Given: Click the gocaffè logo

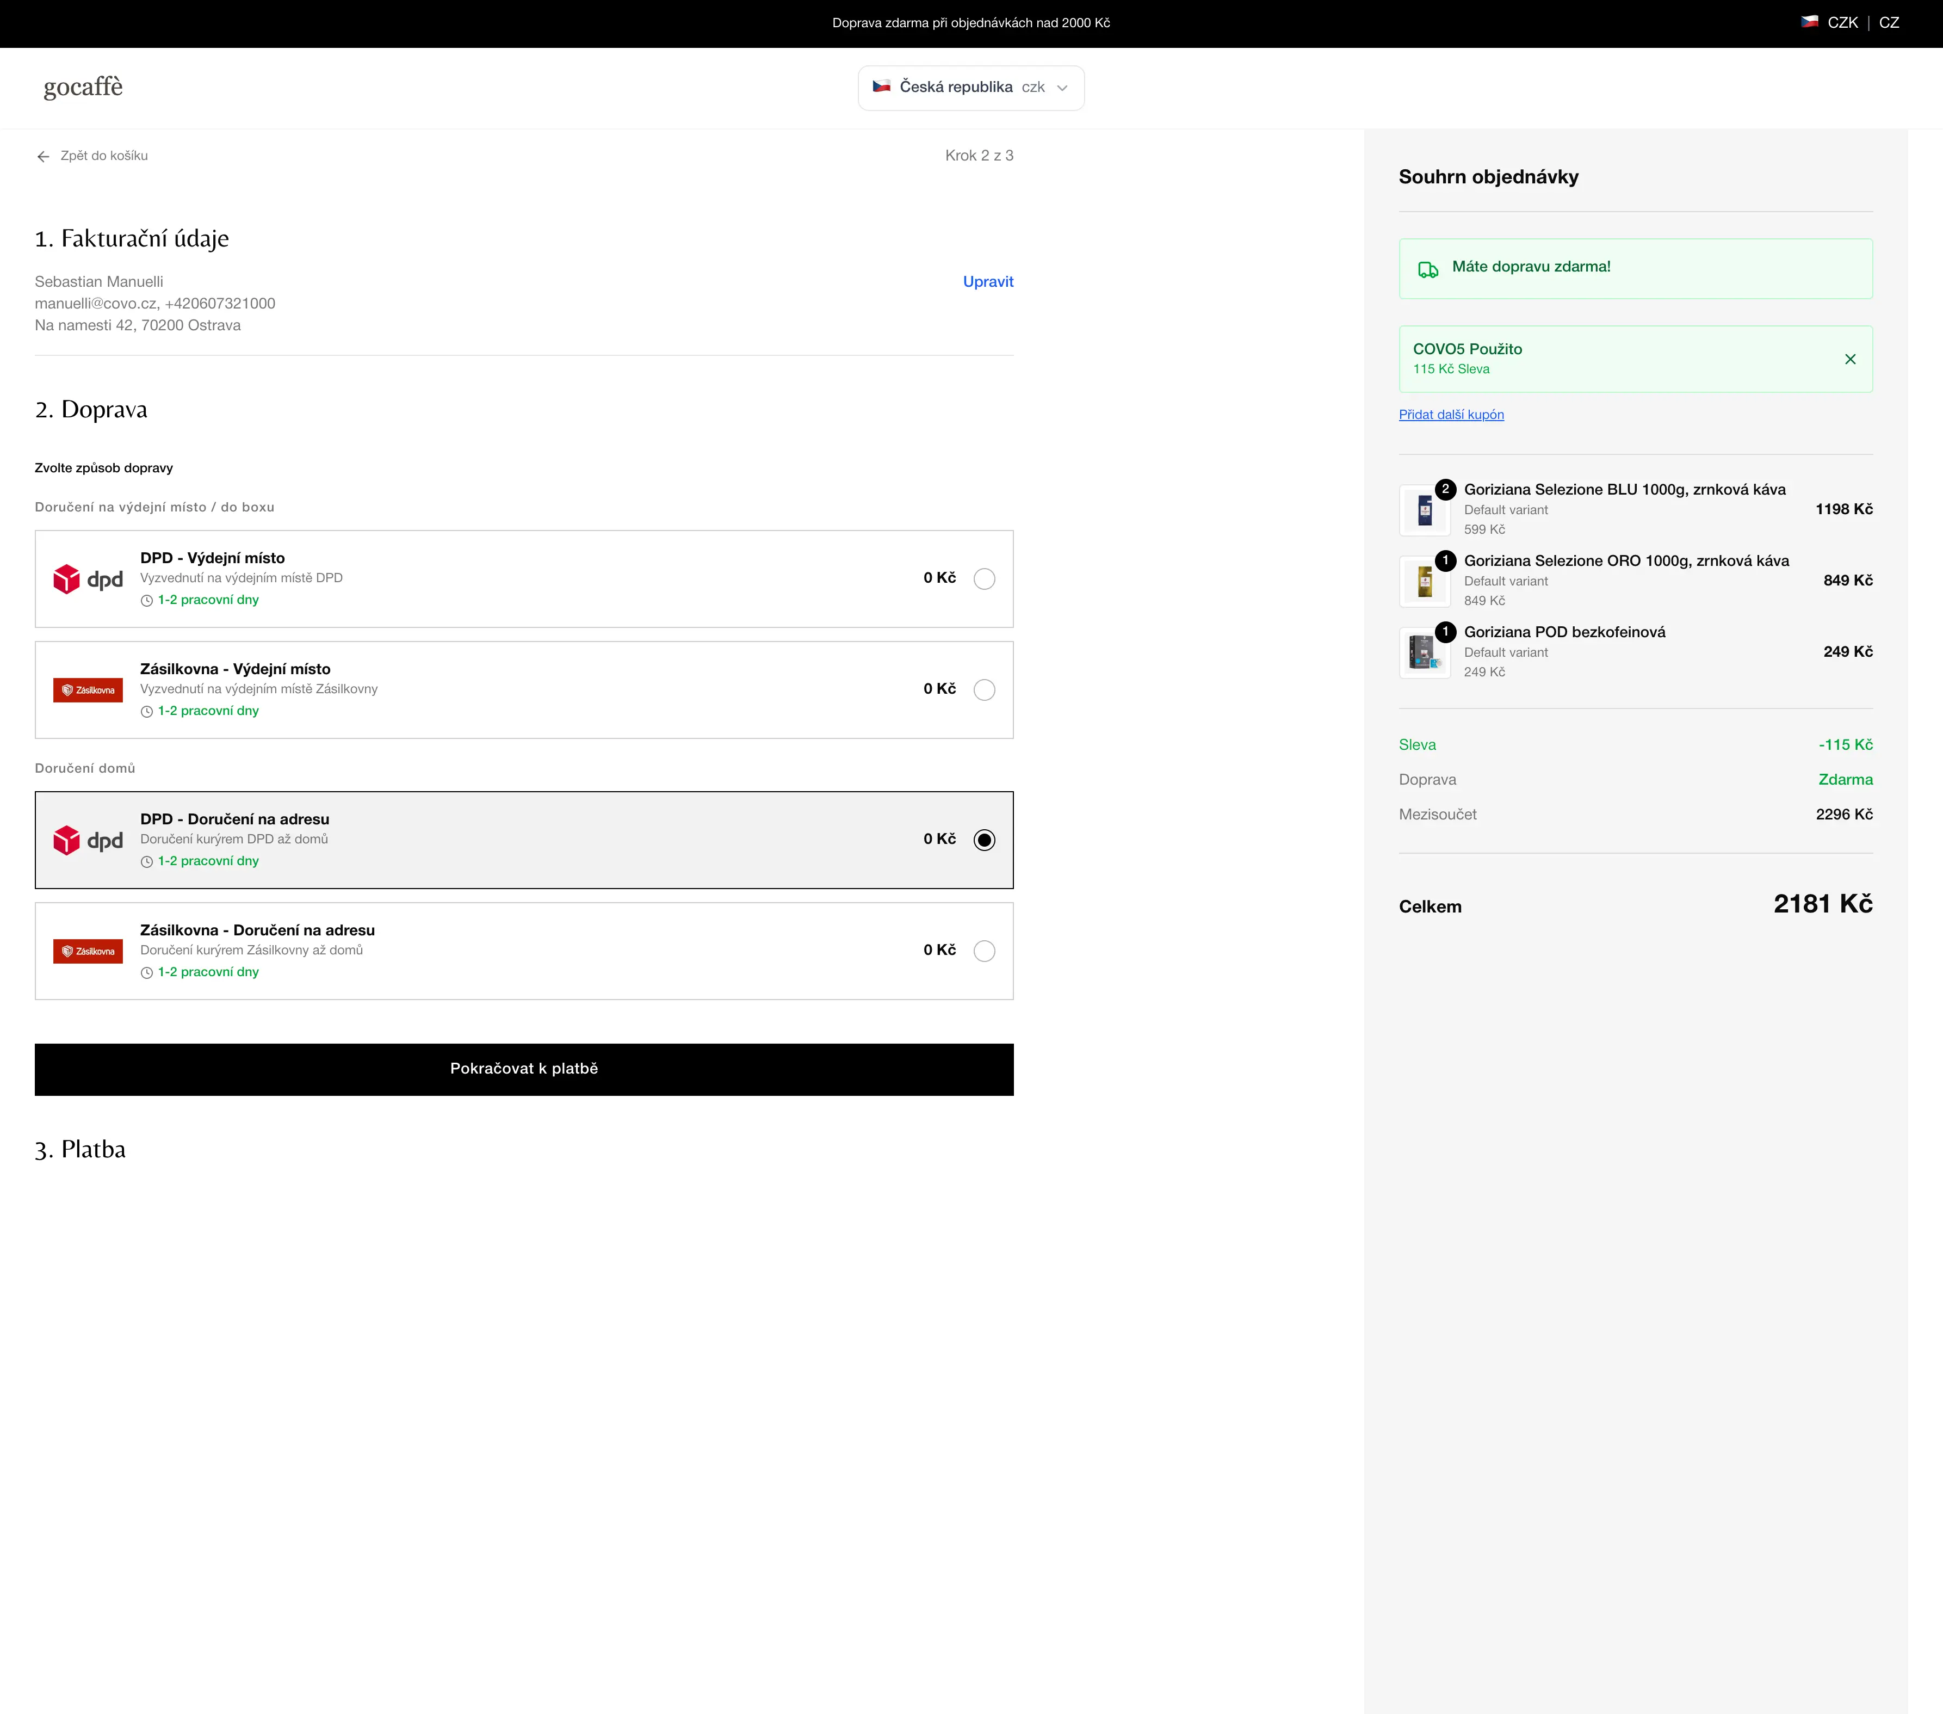Looking at the screenshot, I should click(83, 88).
